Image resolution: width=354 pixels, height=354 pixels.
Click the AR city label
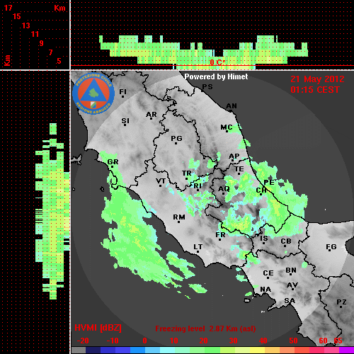pos(152,115)
